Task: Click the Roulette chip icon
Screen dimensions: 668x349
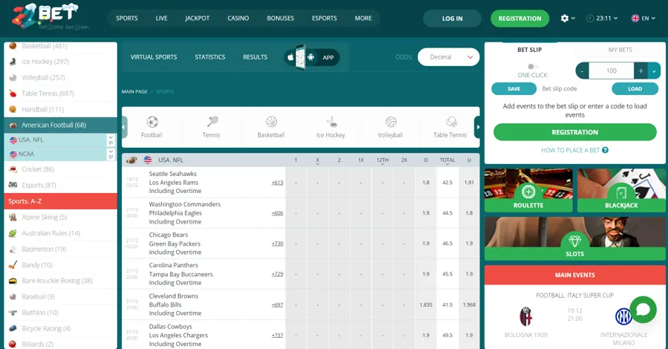Action: click(x=528, y=192)
